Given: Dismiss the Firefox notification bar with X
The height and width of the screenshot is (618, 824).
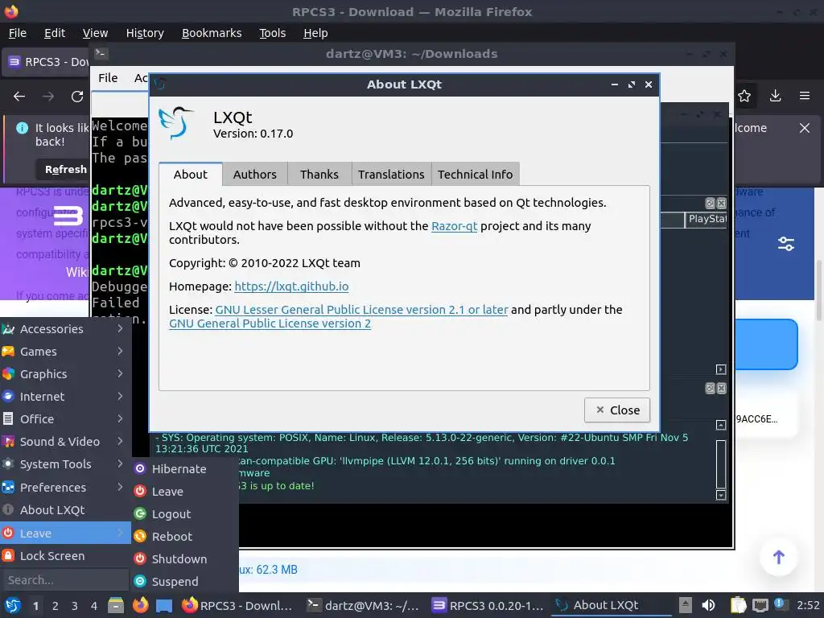Looking at the screenshot, I should click(805, 128).
